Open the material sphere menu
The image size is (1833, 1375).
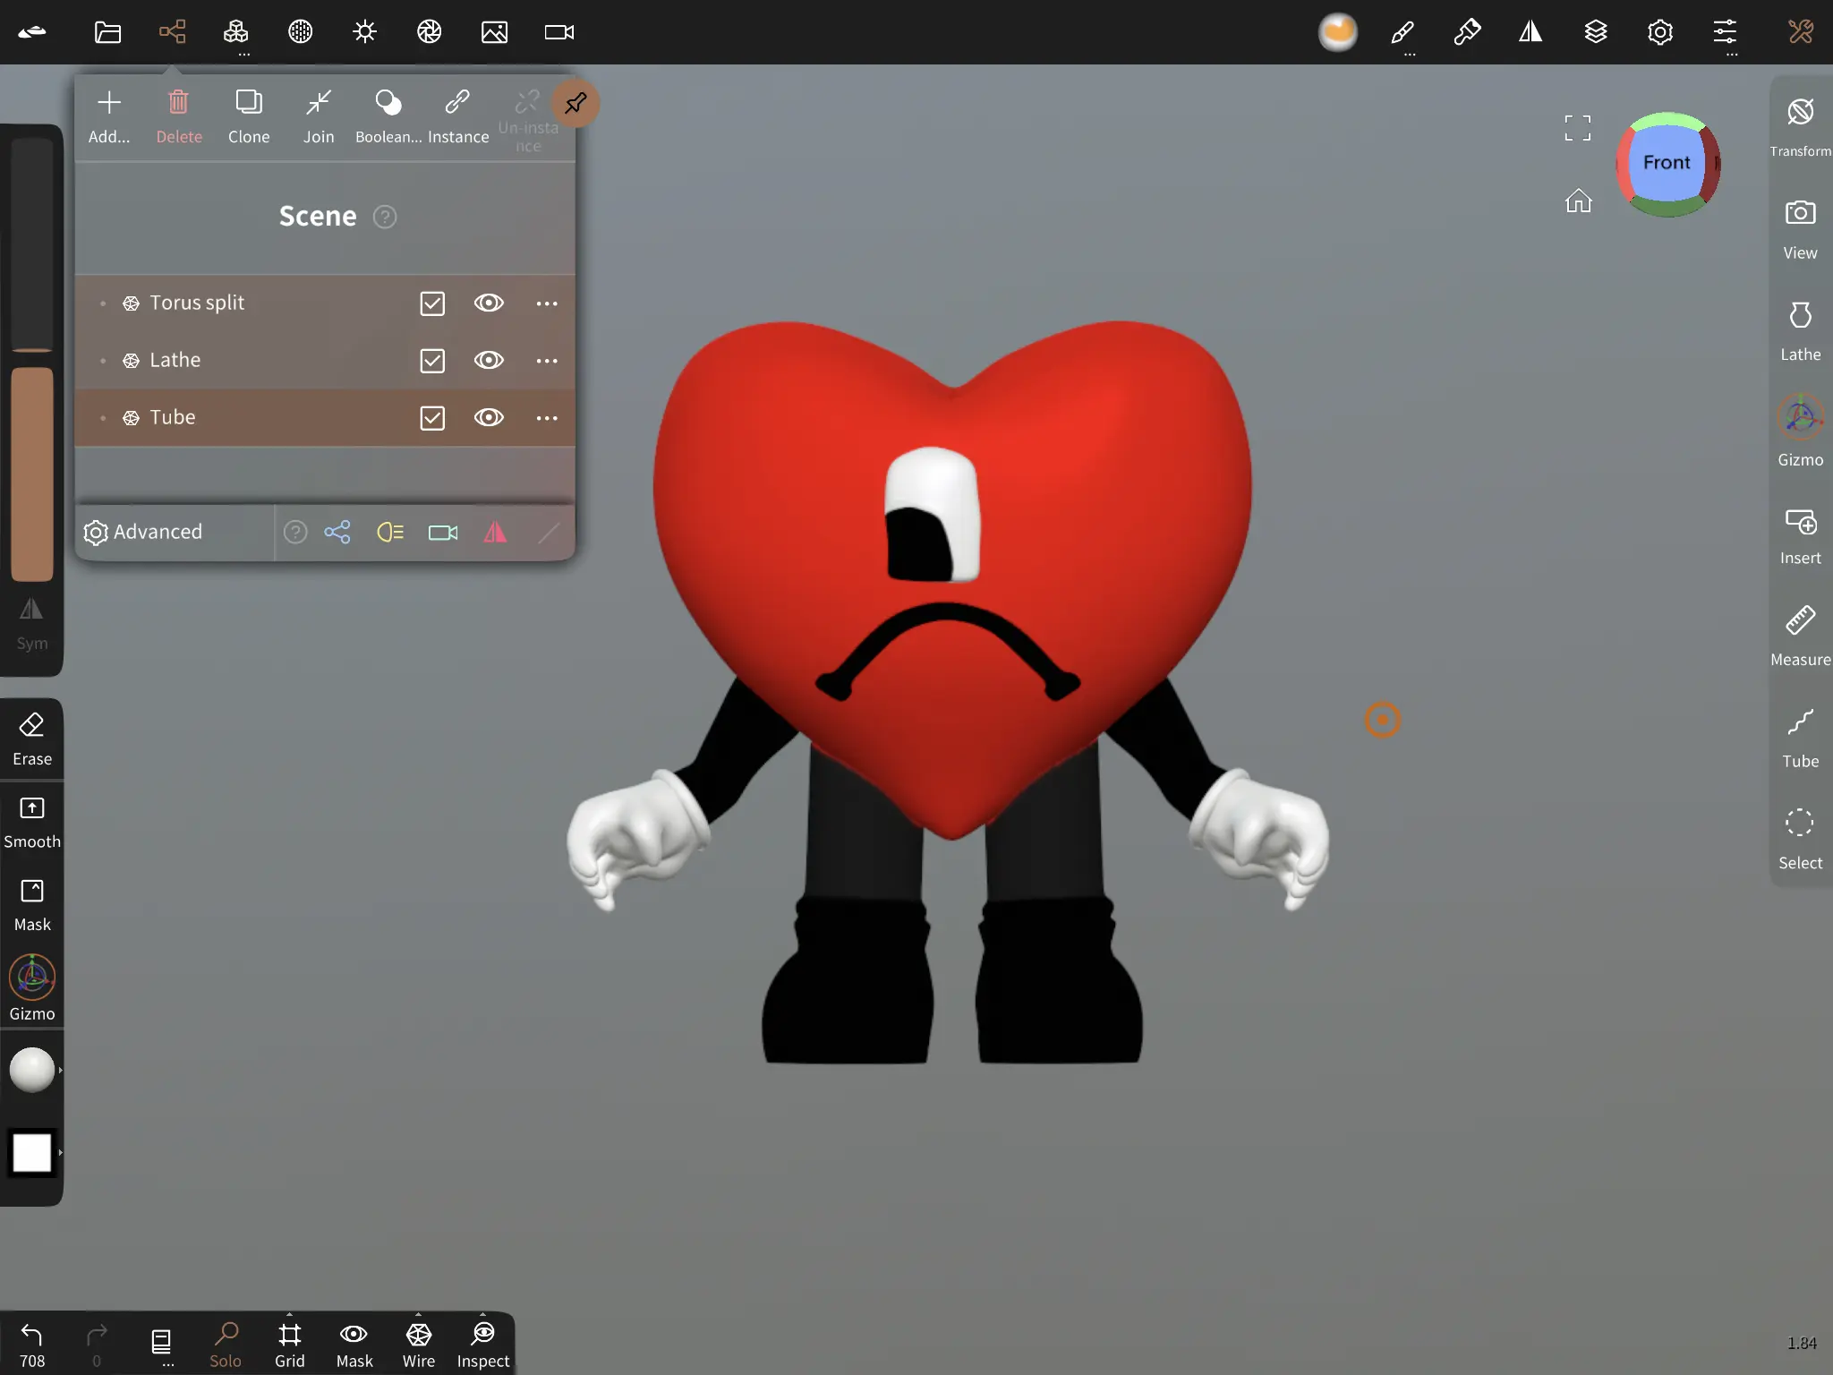(301, 32)
